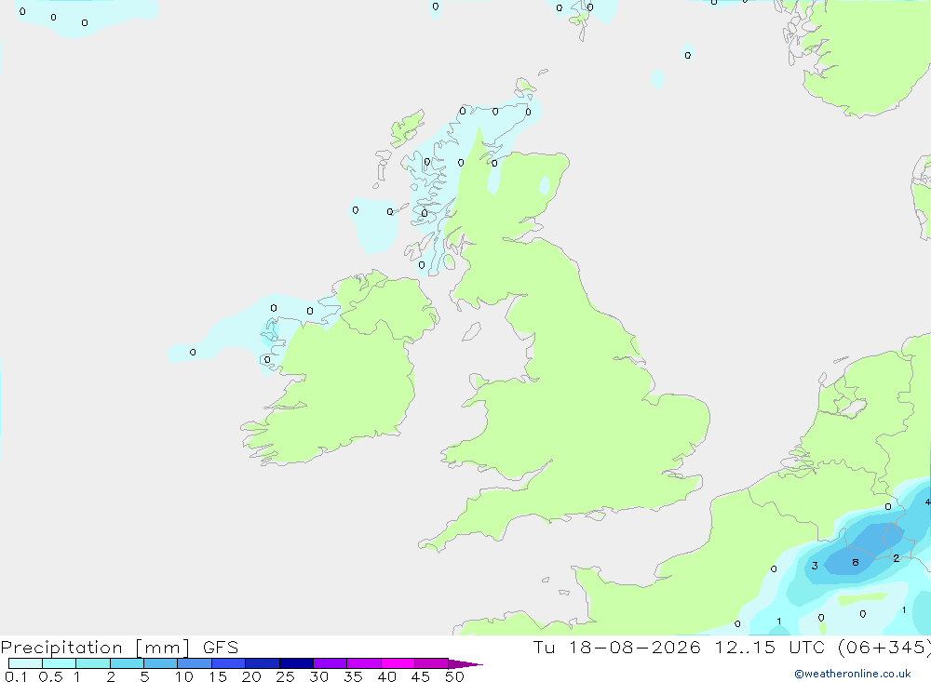The width and height of the screenshot is (931, 682).
Task: Click the 20–25 mm dark blue swatch
Action: tap(262, 663)
